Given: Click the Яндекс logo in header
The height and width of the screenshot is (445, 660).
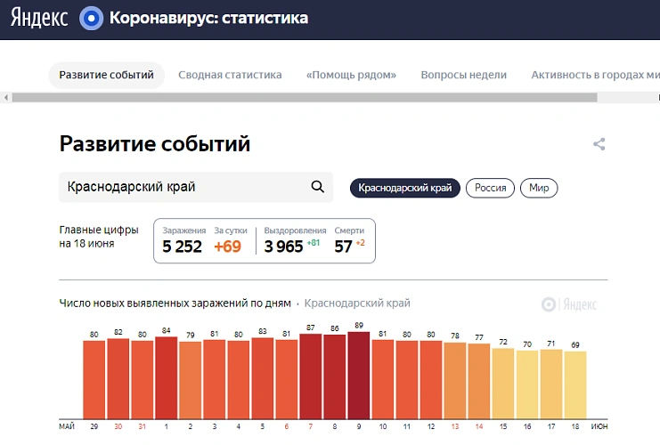Looking at the screenshot, I should pyautogui.click(x=39, y=18).
